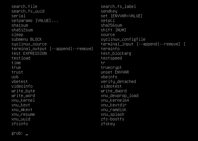Select the shift [NUM] entry
198x141 pixels.
[113, 30]
